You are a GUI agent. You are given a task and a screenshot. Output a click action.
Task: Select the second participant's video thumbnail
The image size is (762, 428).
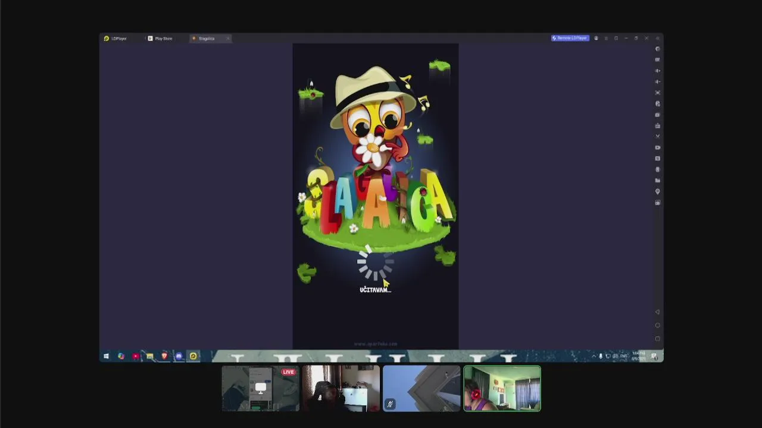click(x=341, y=389)
